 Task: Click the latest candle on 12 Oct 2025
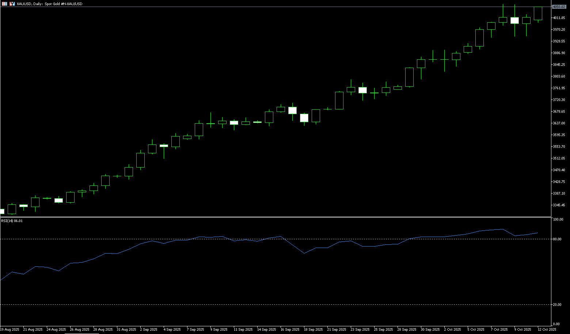(x=538, y=14)
